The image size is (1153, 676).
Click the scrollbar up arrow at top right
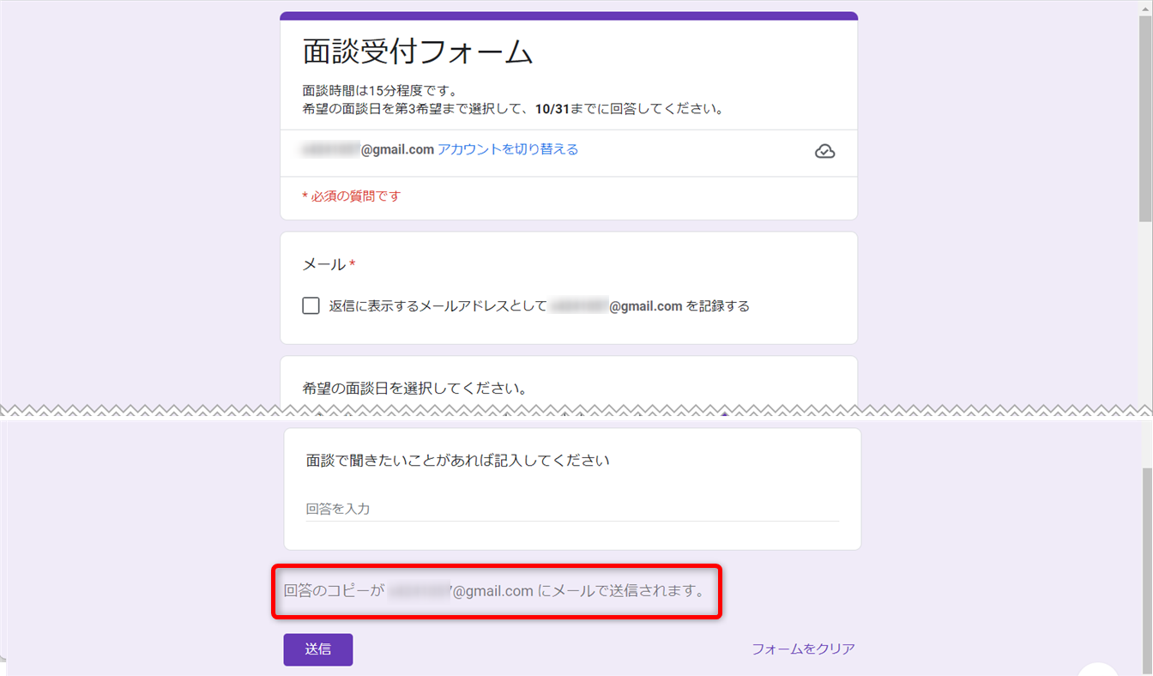1145,8
